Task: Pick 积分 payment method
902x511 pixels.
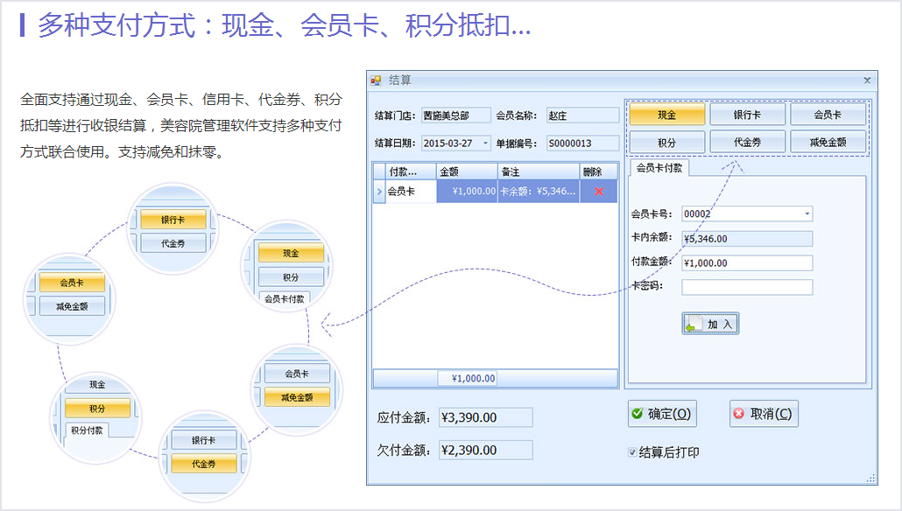Action: point(666,142)
